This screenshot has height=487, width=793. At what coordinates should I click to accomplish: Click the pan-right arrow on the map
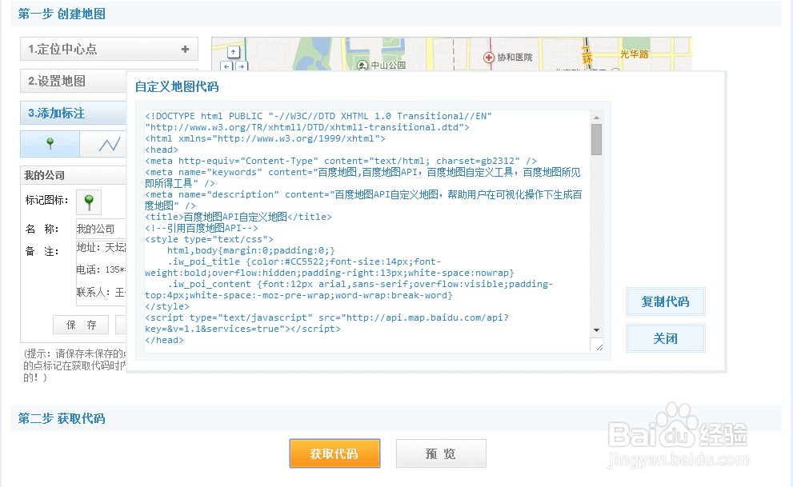click(242, 66)
